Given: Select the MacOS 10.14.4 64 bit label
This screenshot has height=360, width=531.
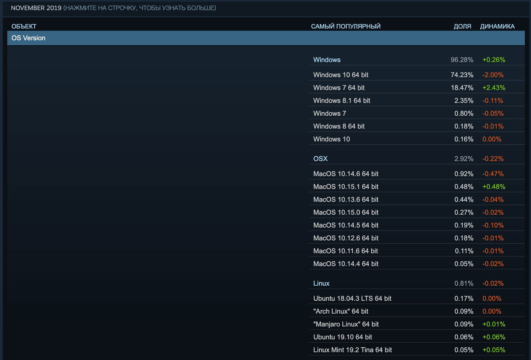Looking at the screenshot, I should point(346,264).
